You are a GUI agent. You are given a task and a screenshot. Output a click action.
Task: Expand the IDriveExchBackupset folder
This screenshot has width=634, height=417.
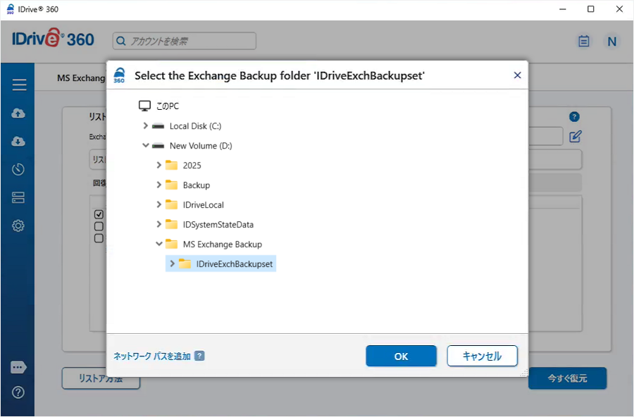[x=172, y=264]
